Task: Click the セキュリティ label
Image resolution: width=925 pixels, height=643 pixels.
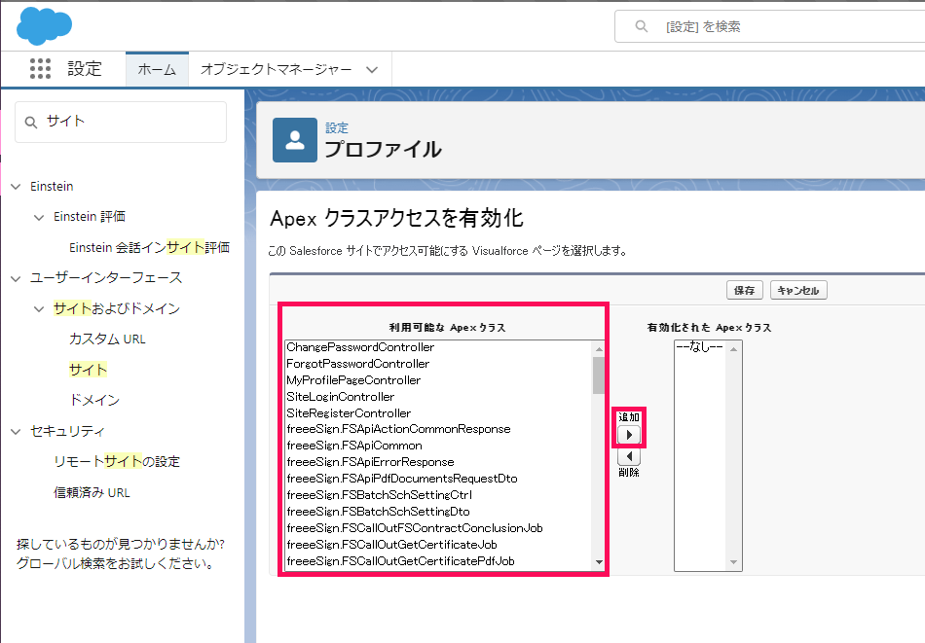Action: 68,431
